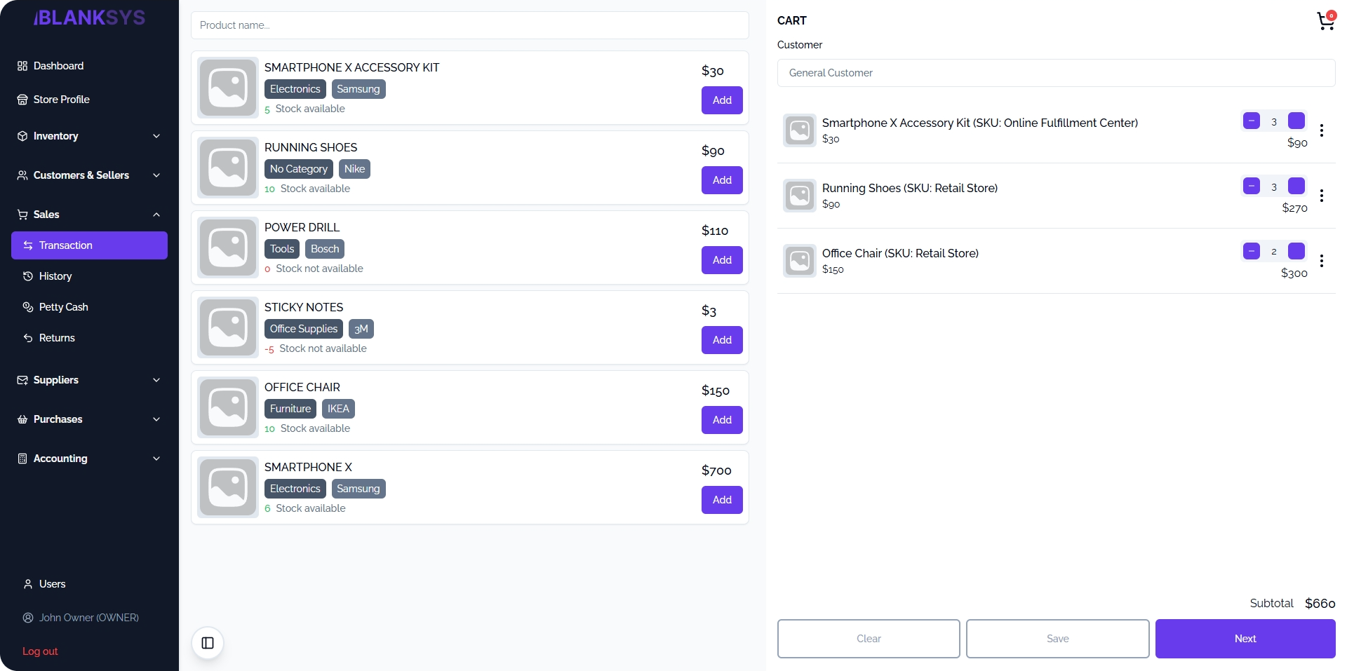The width and height of the screenshot is (1347, 671).
Task: Switch to the Transaction menu item
Action: pos(66,245)
